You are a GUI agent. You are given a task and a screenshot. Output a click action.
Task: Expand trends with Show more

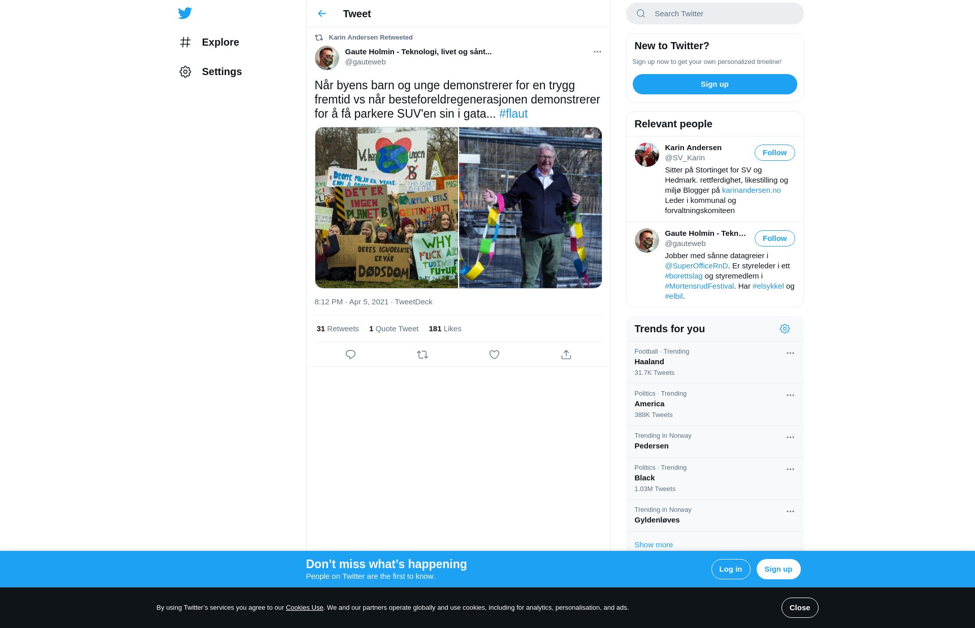pos(654,545)
